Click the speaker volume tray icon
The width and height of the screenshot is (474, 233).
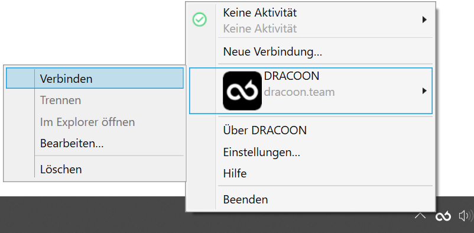pyautogui.click(x=466, y=216)
